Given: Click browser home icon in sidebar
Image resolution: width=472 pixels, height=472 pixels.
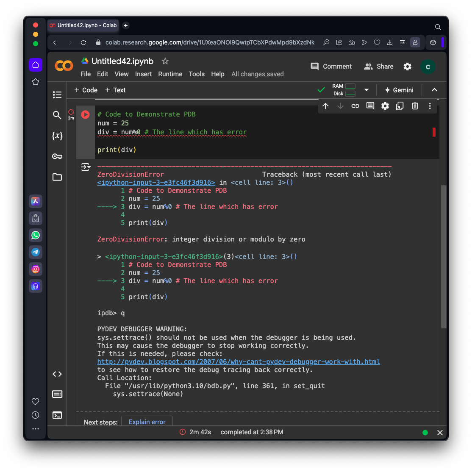Looking at the screenshot, I should (x=36, y=65).
